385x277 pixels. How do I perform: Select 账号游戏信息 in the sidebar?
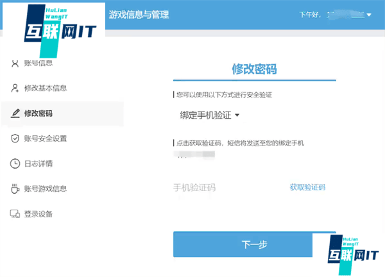pyautogui.click(x=46, y=189)
